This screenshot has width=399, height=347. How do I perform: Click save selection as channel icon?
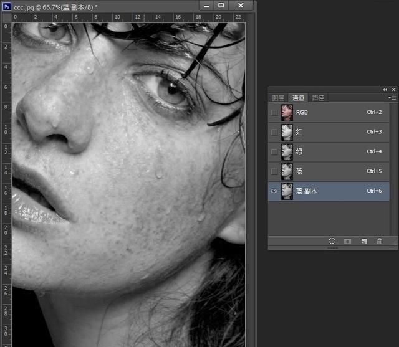pos(348,241)
